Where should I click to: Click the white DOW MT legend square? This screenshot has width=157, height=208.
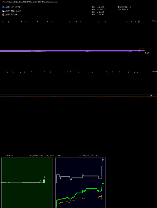3,11
